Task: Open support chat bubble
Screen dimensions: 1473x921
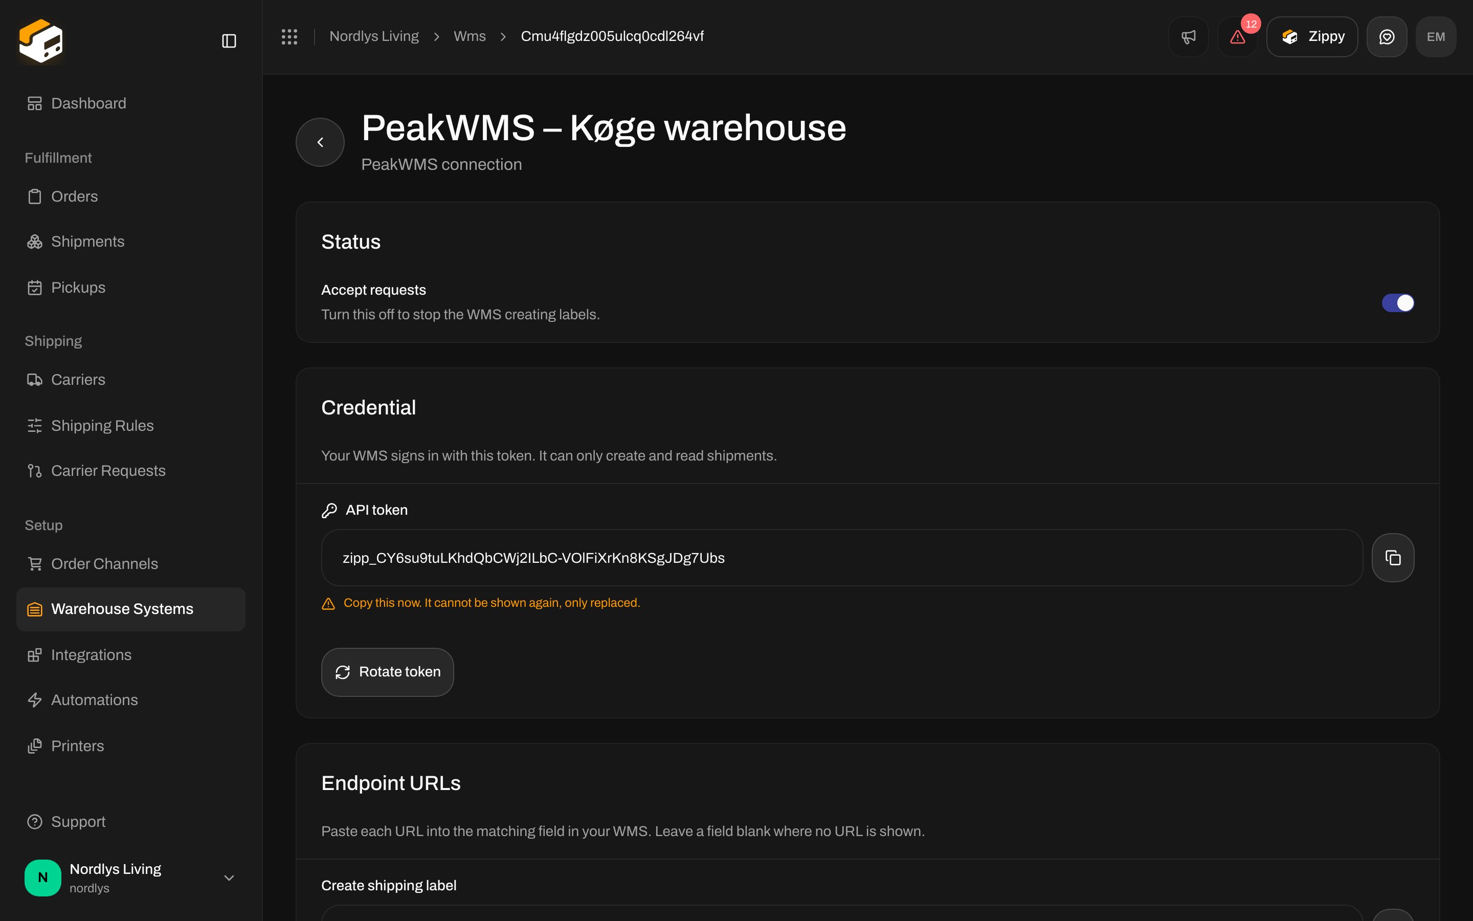Action: pyautogui.click(x=1387, y=36)
